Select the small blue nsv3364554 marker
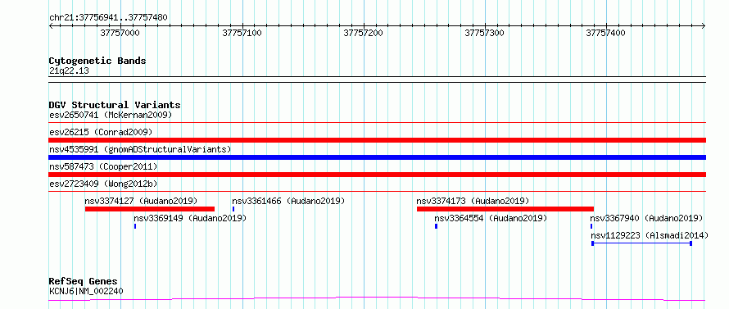Viewport: 729px width, 309px height. coord(436,226)
